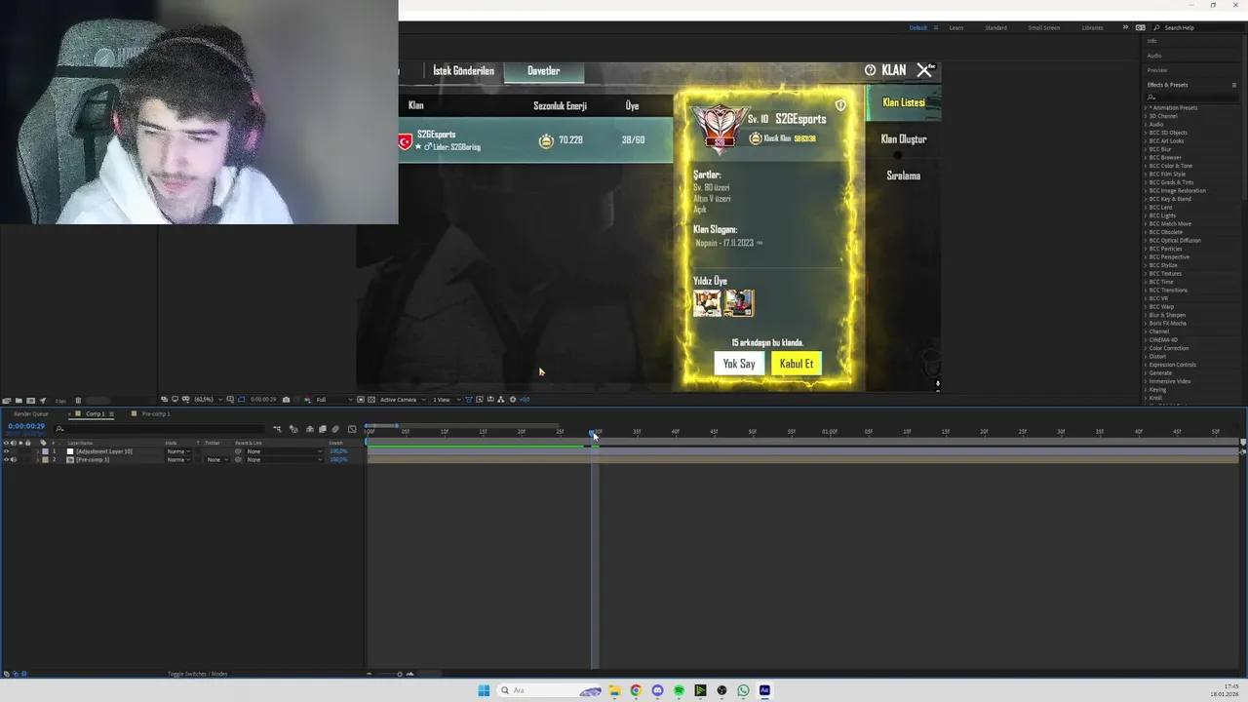Enable frame blending icon in timeline
This screenshot has height=702, width=1248.
pos(322,429)
